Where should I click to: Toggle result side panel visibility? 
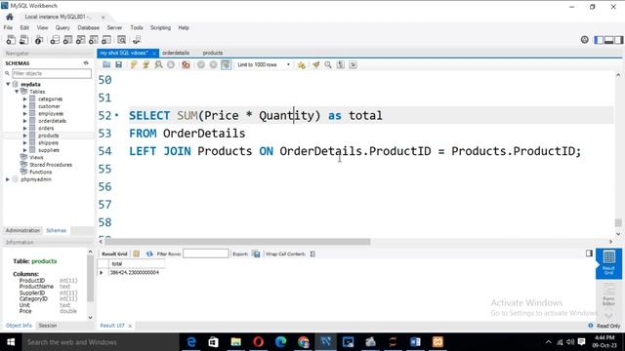point(589,253)
